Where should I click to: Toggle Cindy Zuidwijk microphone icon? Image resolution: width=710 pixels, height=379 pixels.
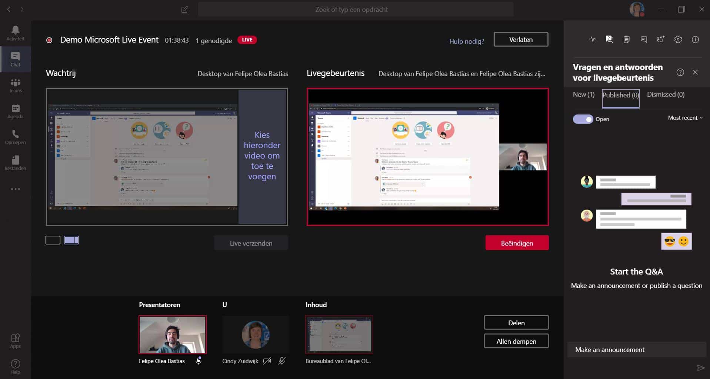[x=282, y=361]
